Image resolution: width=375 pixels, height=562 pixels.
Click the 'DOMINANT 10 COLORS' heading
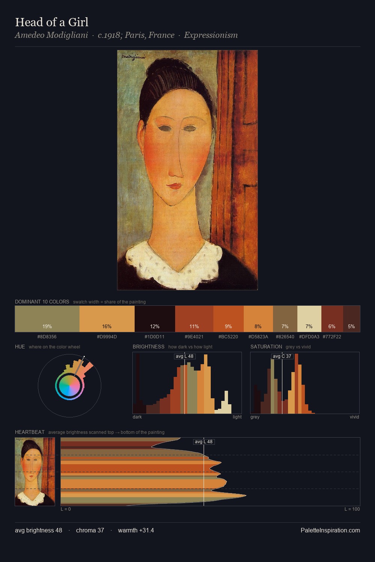point(42,302)
